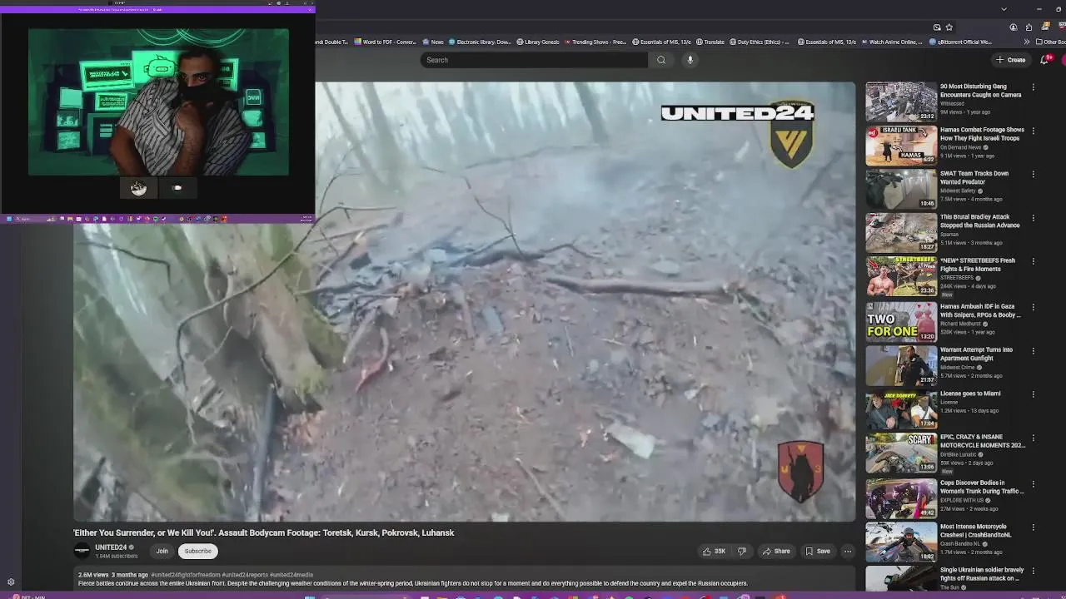
Task: Click the YouTube search magnifier button
Action: click(x=661, y=60)
